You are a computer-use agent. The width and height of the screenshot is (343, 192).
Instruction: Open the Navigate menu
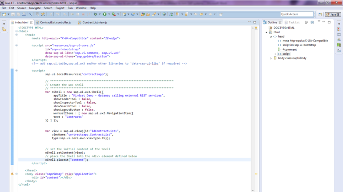[35, 8]
